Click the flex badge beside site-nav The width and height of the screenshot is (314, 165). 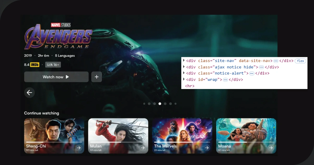click(300, 61)
